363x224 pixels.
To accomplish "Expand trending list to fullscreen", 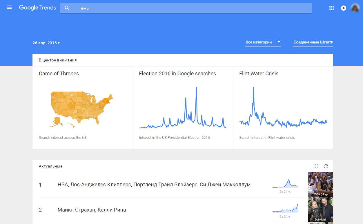I will coord(317,166).
